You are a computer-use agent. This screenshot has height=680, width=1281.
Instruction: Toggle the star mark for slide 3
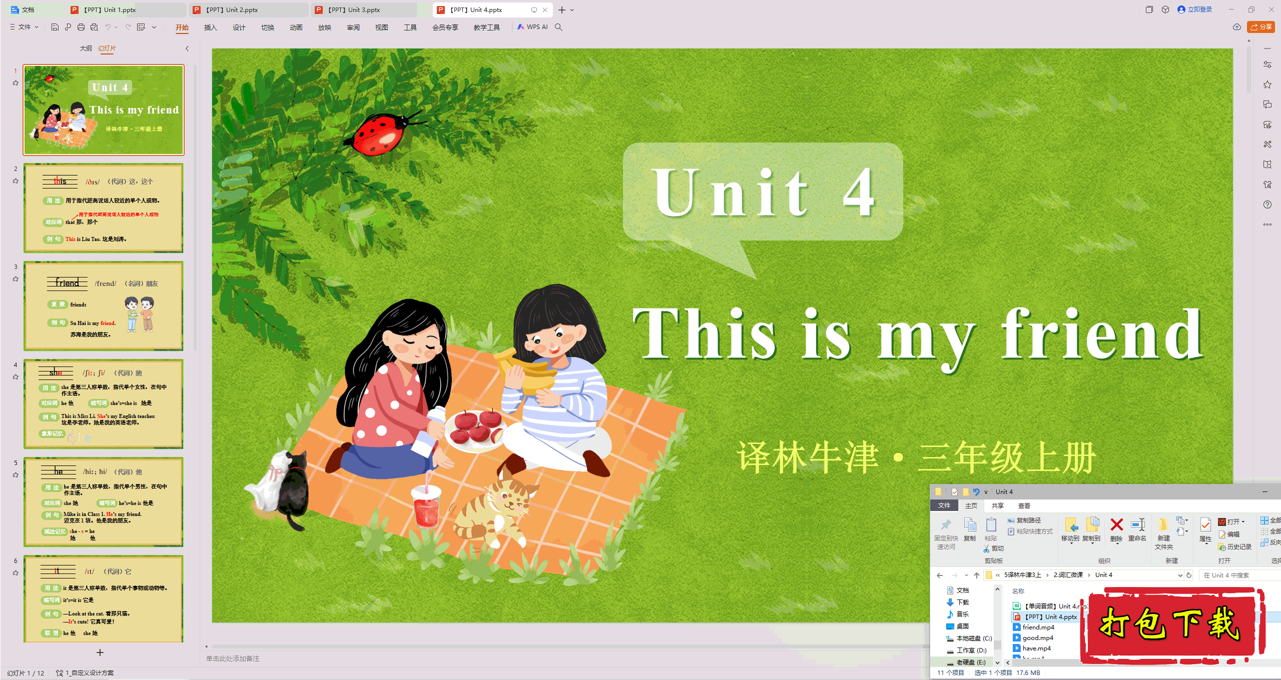(16, 279)
